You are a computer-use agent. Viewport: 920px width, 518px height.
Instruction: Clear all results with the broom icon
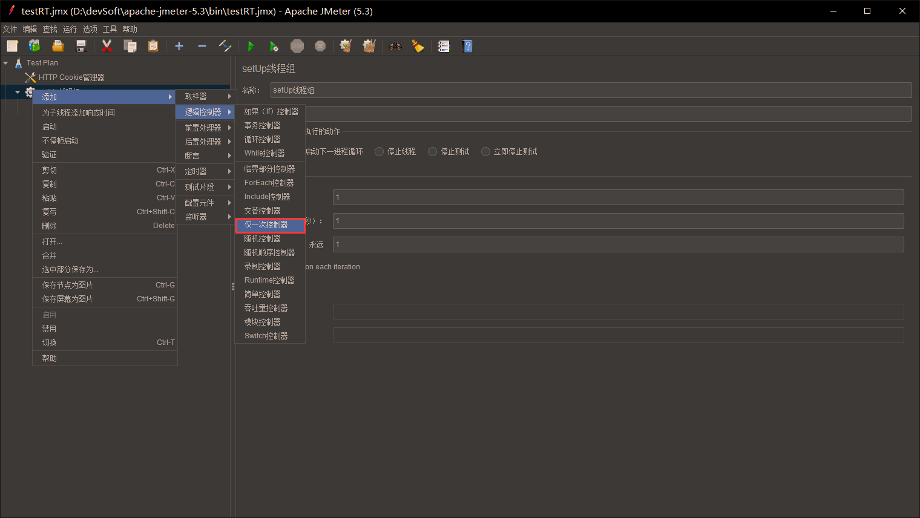pos(369,45)
